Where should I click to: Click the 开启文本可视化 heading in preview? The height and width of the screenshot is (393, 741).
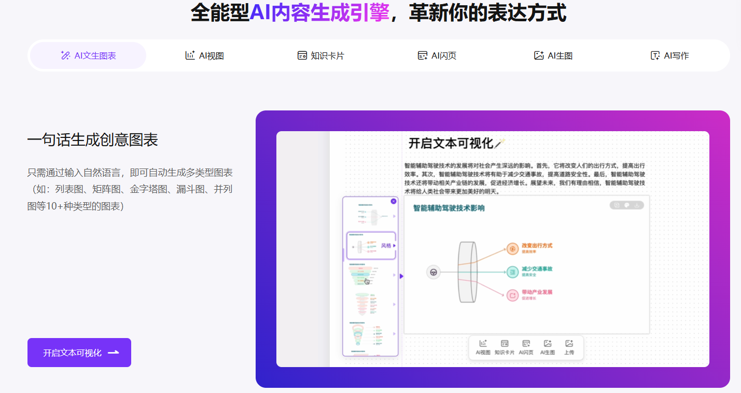(x=450, y=143)
